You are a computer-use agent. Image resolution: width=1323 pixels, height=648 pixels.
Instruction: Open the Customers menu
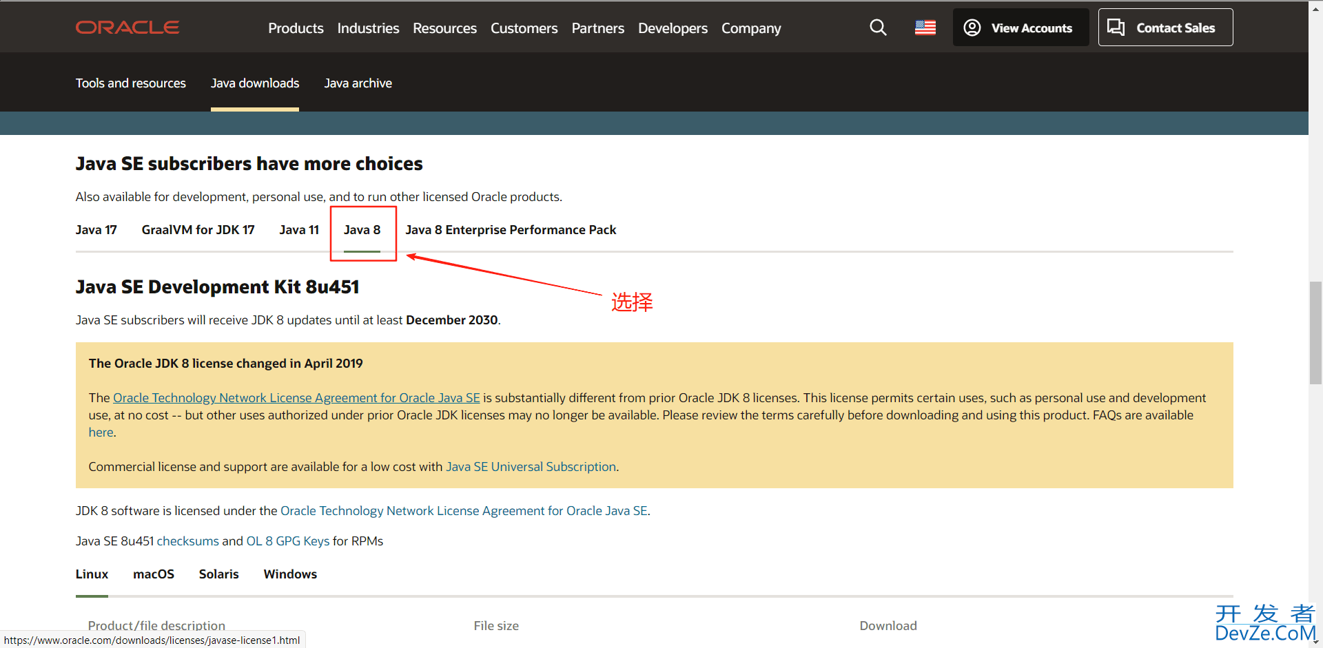point(524,28)
